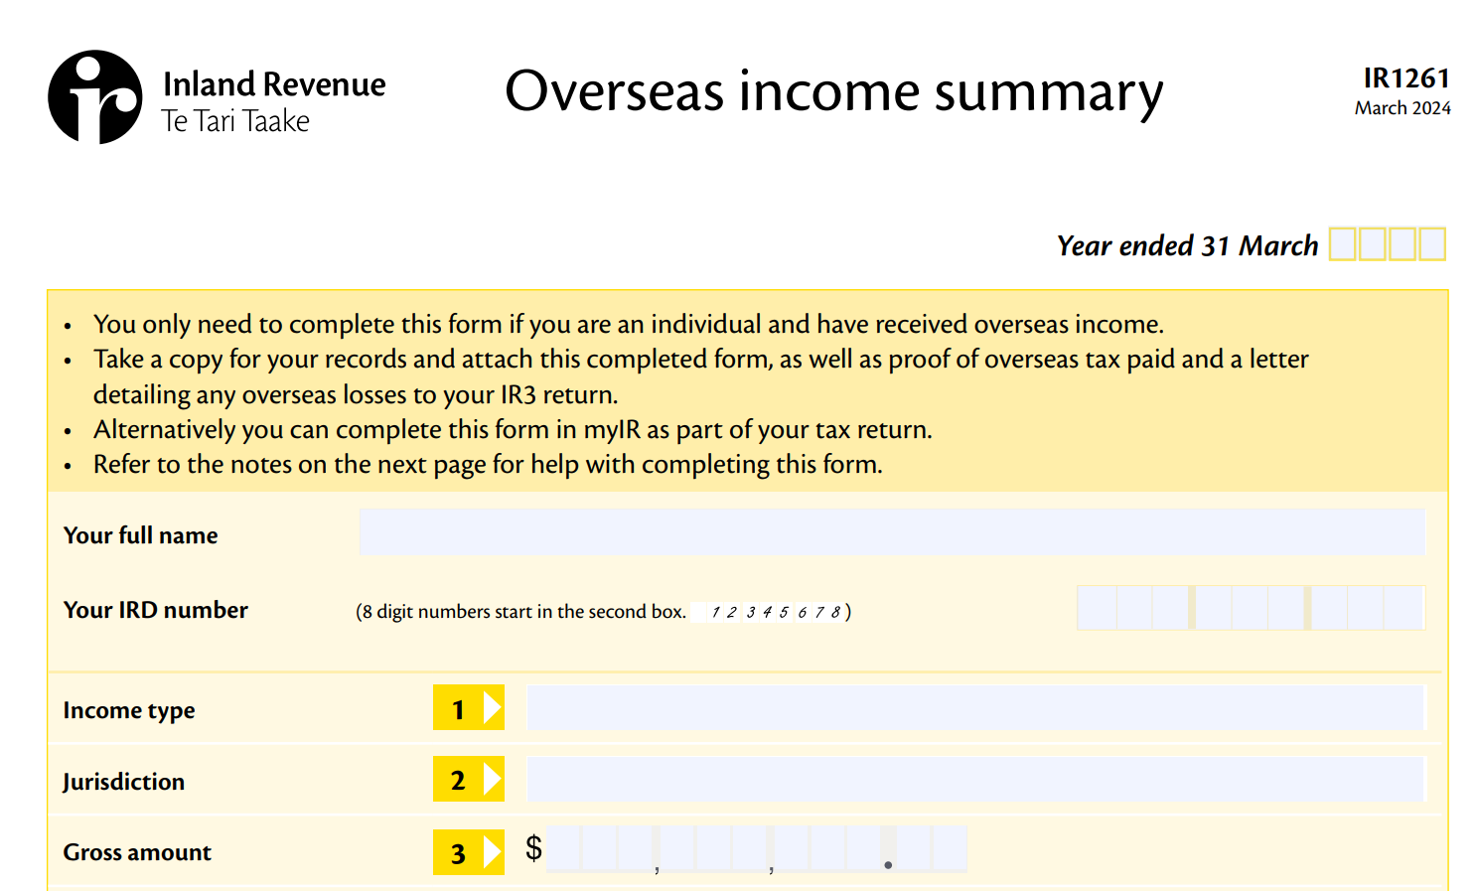Viewport: 1476px width, 891px height.
Task: Click the last year digit box
Action: pos(1432,243)
